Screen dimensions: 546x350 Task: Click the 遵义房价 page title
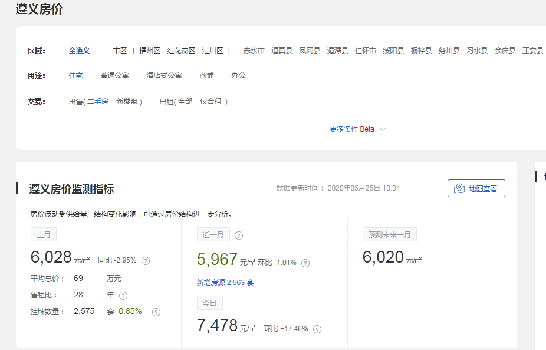tap(39, 9)
